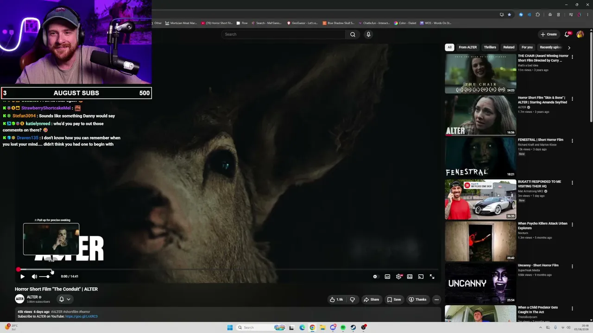Image resolution: width=593 pixels, height=333 pixels.
Task: Adjust the video volume slider
Action: point(44,277)
